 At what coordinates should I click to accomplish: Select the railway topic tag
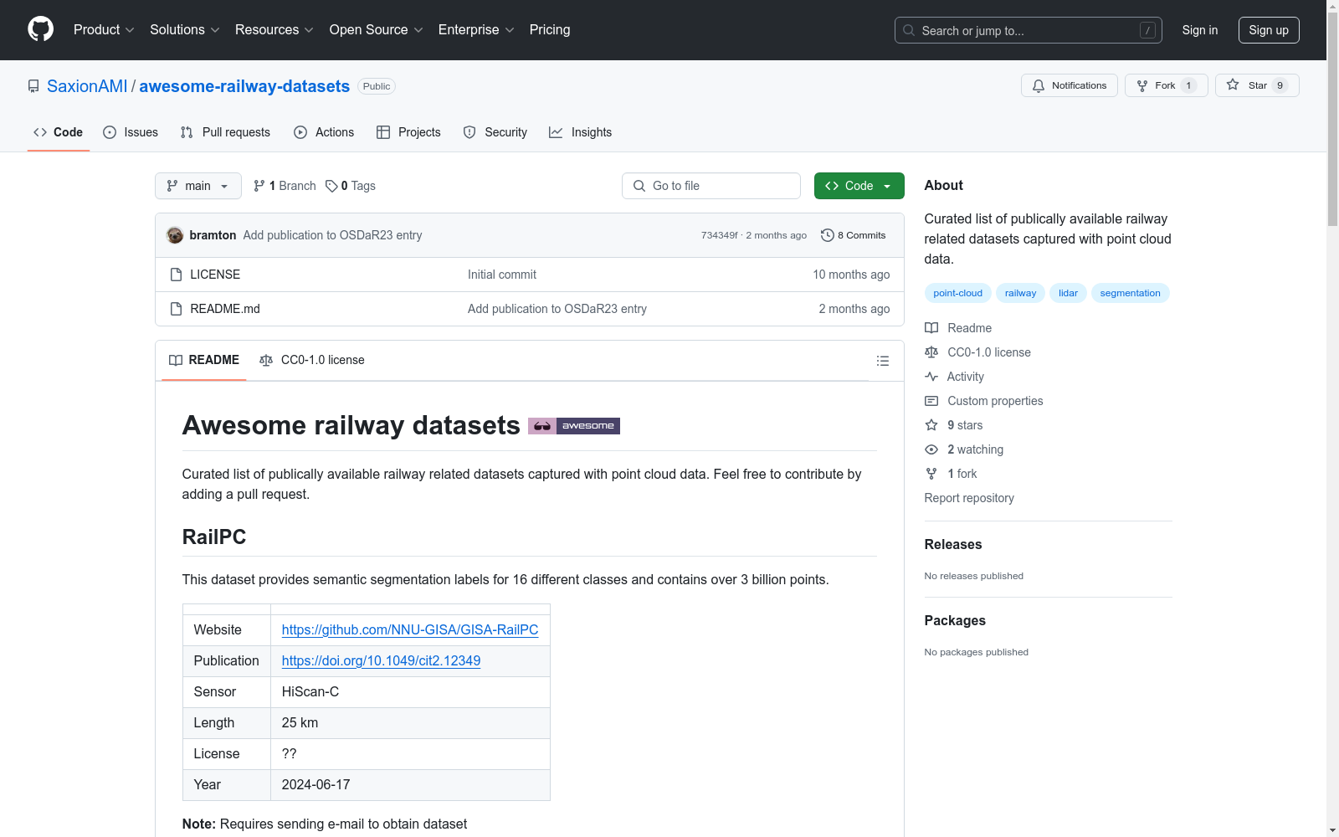click(x=1020, y=293)
